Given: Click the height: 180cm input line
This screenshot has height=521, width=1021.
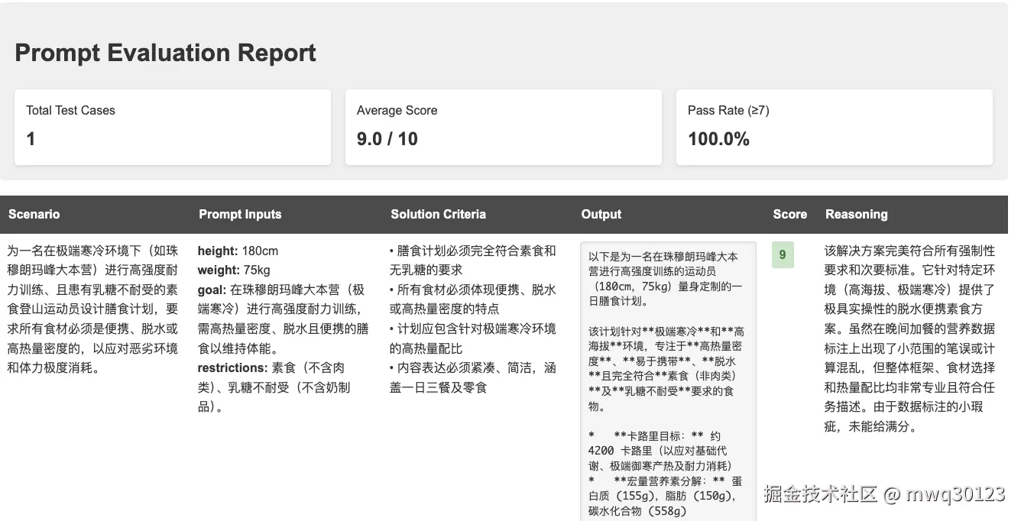Looking at the screenshot, I should [238, 251].
